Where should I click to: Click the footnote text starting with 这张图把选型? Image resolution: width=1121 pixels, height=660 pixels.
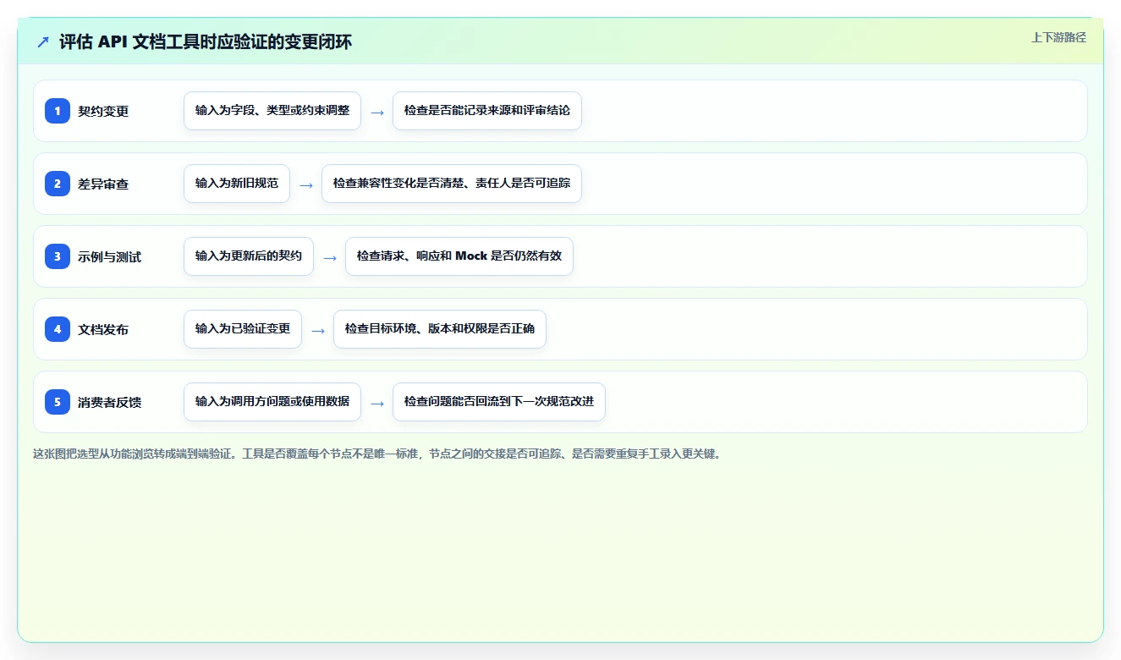click(377, 454)
